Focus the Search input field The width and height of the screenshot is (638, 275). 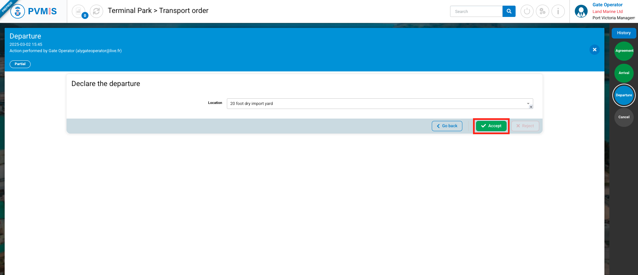[476, 11]
